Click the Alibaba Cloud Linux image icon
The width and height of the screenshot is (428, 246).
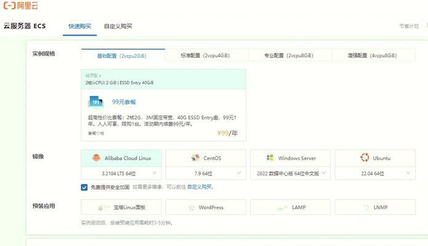(x=97, y=157)
